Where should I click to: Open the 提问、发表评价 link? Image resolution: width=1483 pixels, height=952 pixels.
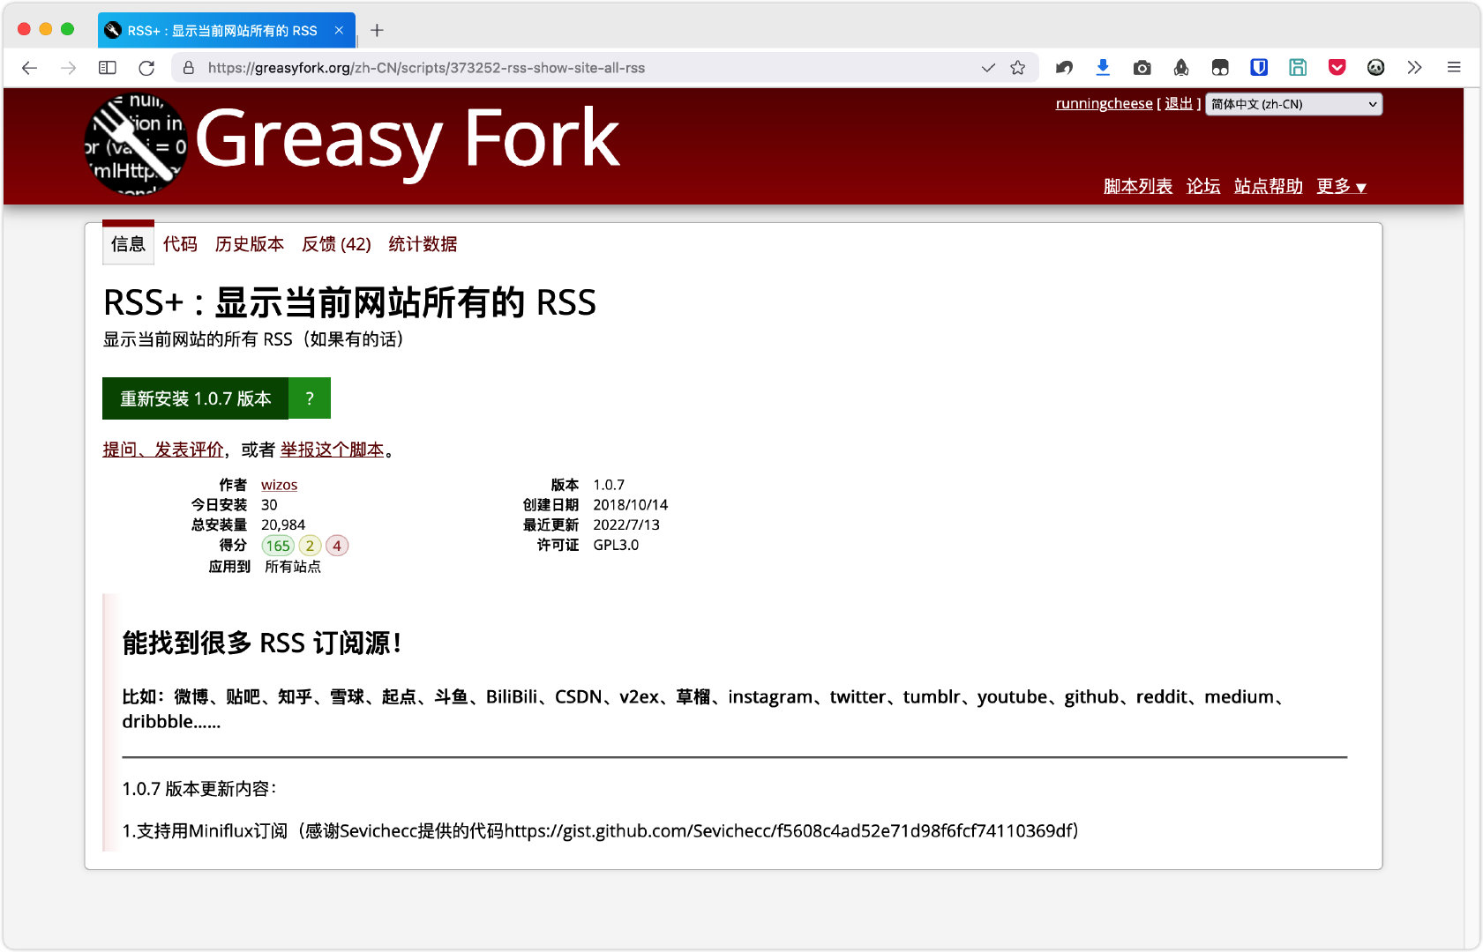pos(163,450)
